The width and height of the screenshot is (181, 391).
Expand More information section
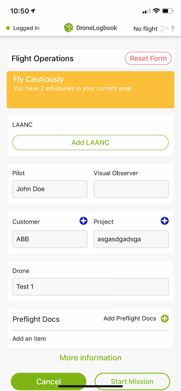click(90, 358)
